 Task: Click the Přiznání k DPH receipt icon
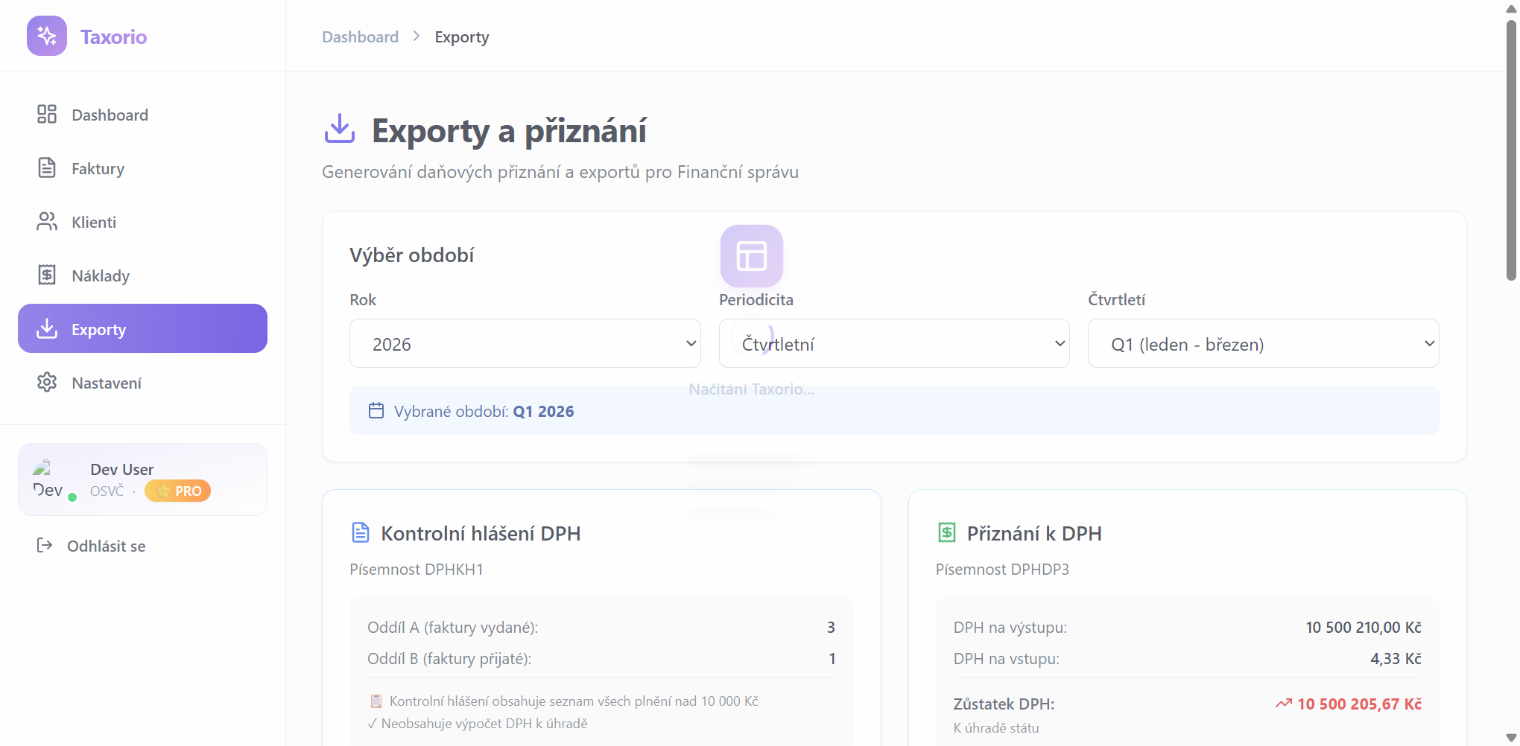[946, 533]
